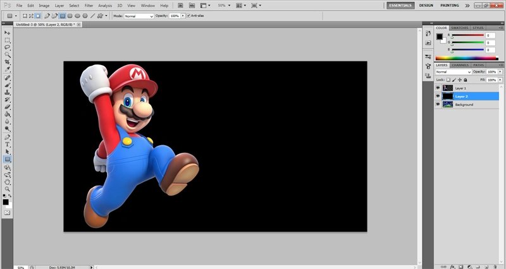506x269 pixels.
Task: Select the Type tool
Action: click(8, 144)
